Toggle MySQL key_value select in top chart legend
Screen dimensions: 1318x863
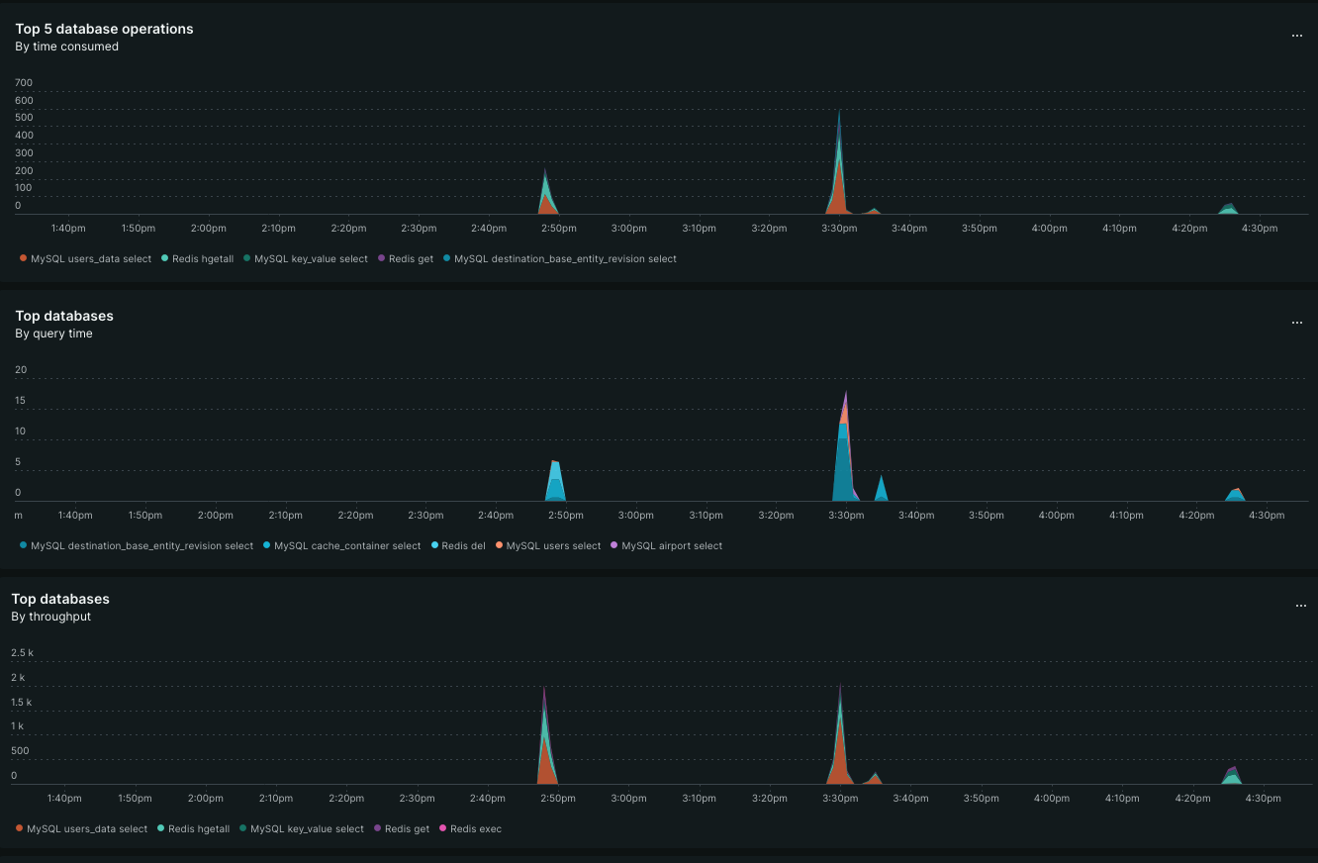tap(305, 258)
